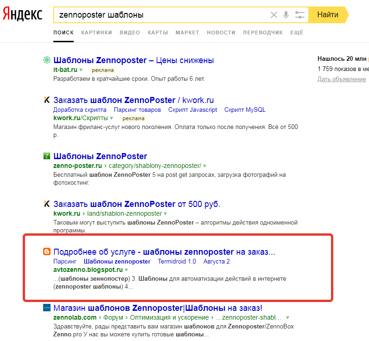The width and height of the screenshot is (369, 341).
Task: Open the ЕЩЁ menu
Action: [x=297, y=32]
